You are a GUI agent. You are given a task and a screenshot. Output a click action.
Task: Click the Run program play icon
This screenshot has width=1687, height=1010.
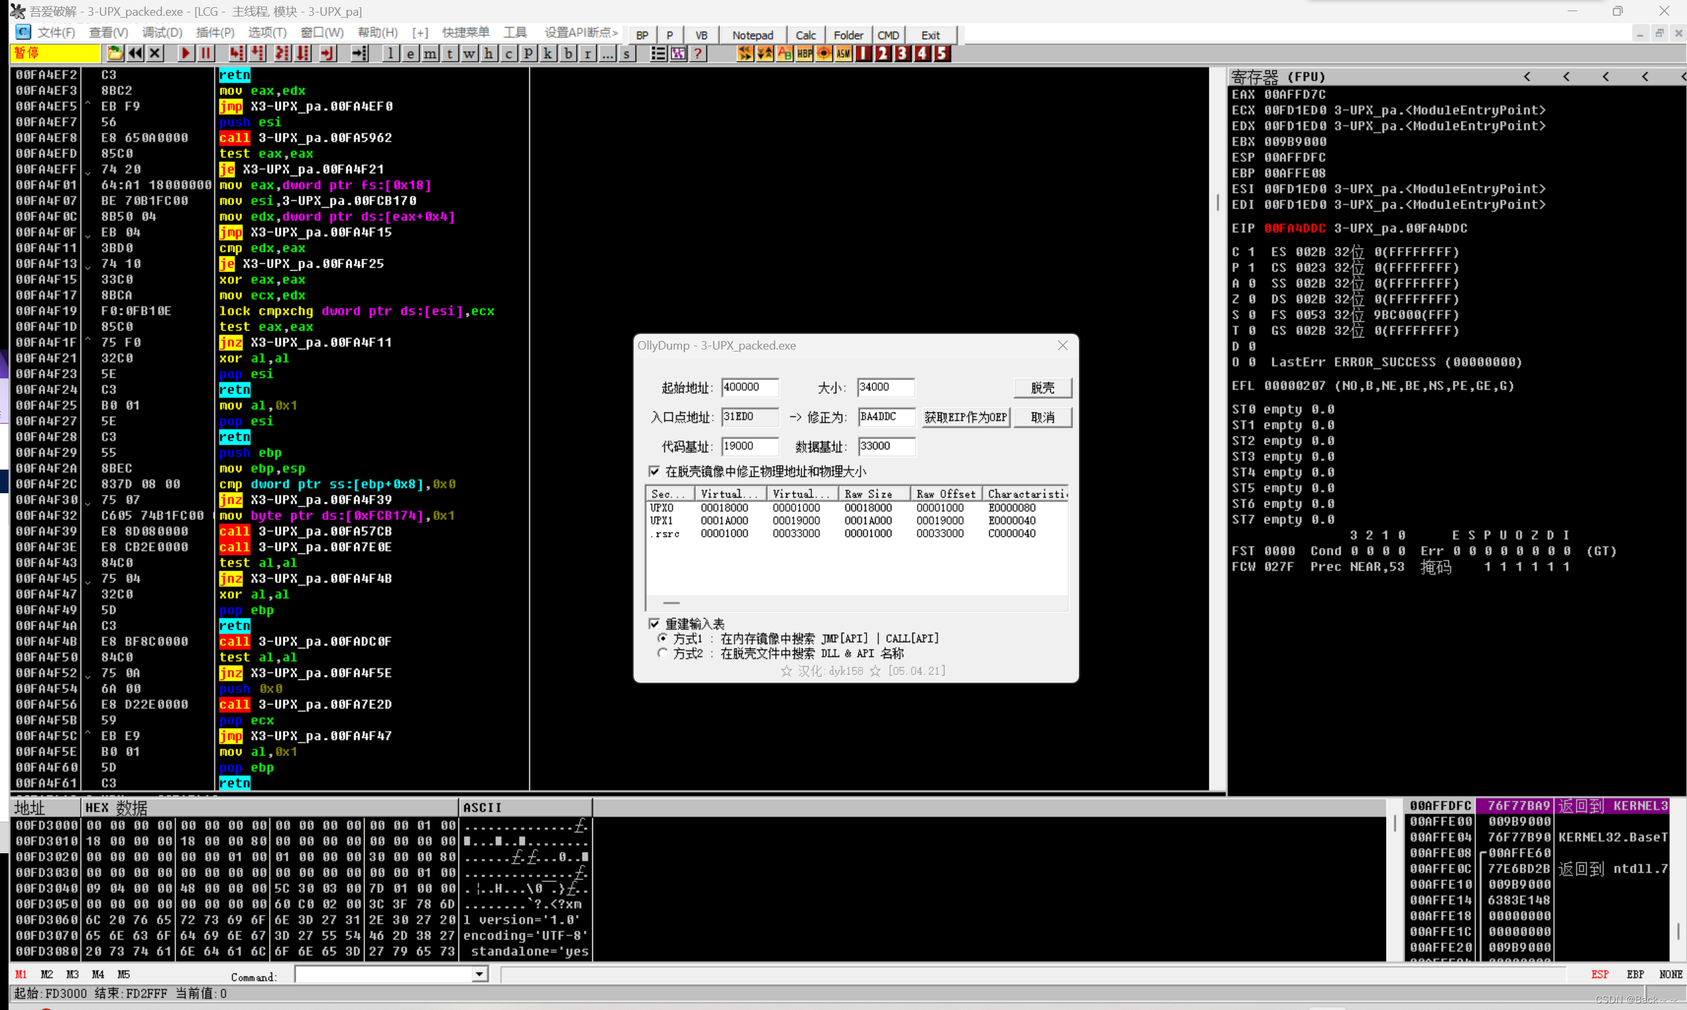(185, 53)
